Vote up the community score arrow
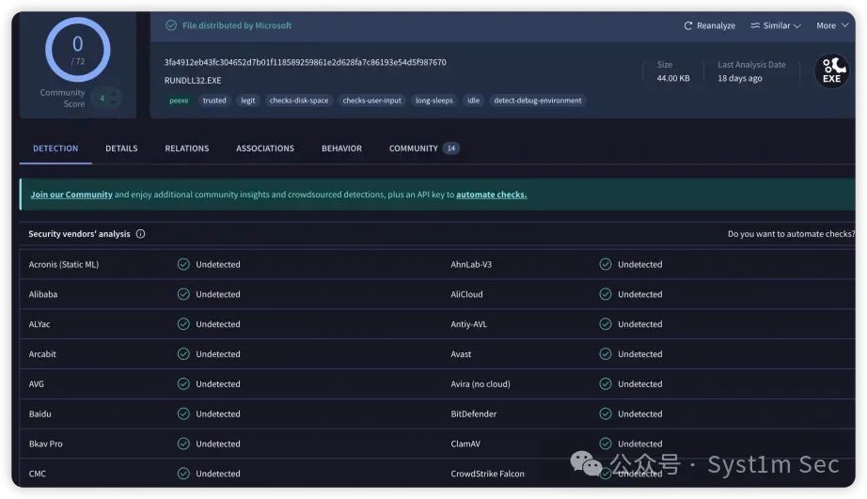867x499 pixels. 114,94
